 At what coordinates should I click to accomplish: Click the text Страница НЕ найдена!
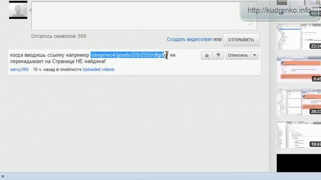point(79,61)
